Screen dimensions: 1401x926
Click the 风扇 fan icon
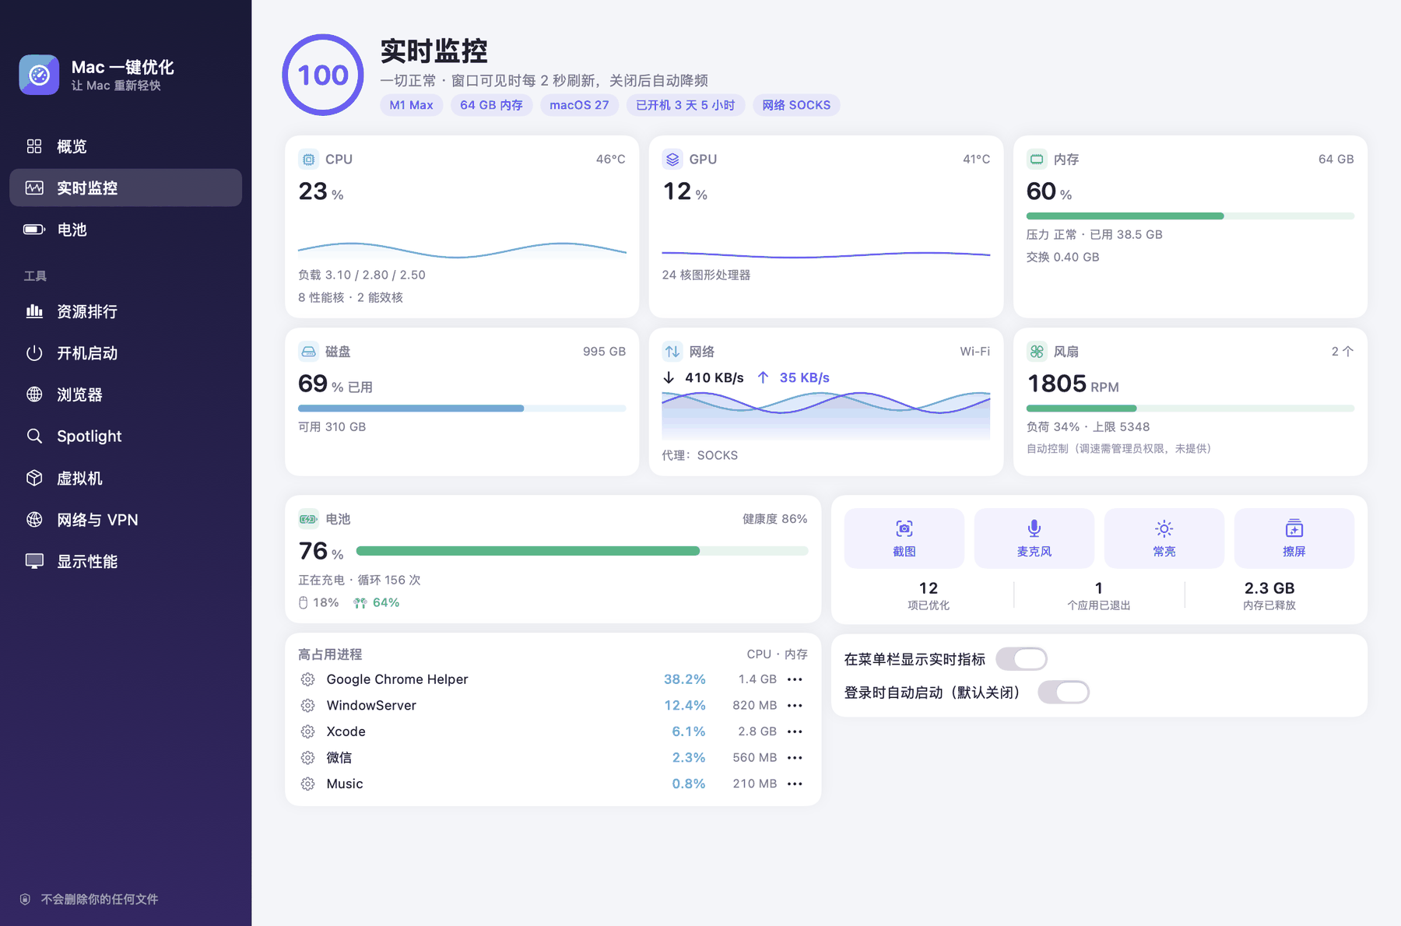tap(1037, 352)
